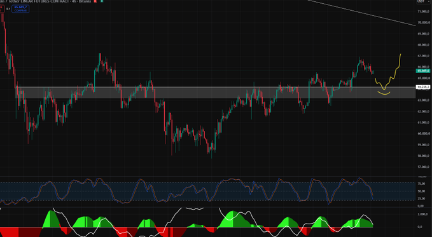Click the green current price label 65.669,6
This screenshot has height=237, width=432.
[423, 71]
